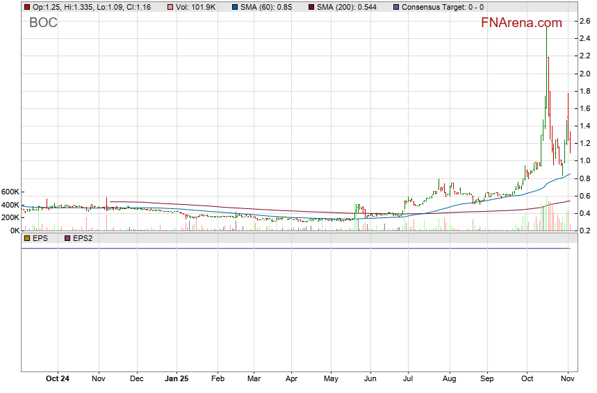Click the 'Oct 24' date axis label
Image resolution: width=597 pixels, height=393 pixels.
[x=58, y=379]
